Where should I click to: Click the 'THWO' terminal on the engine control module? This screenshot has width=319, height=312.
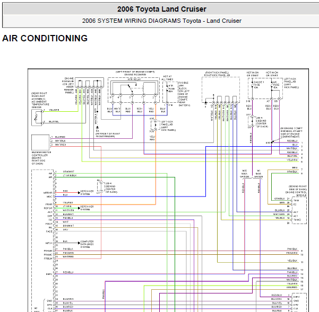pos(297,220)
